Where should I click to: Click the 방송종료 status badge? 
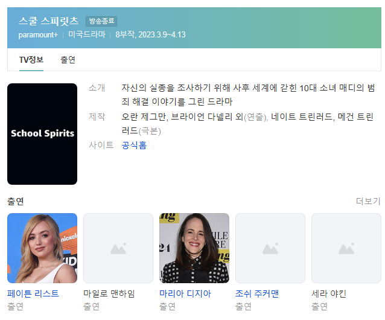coord(101,21)
